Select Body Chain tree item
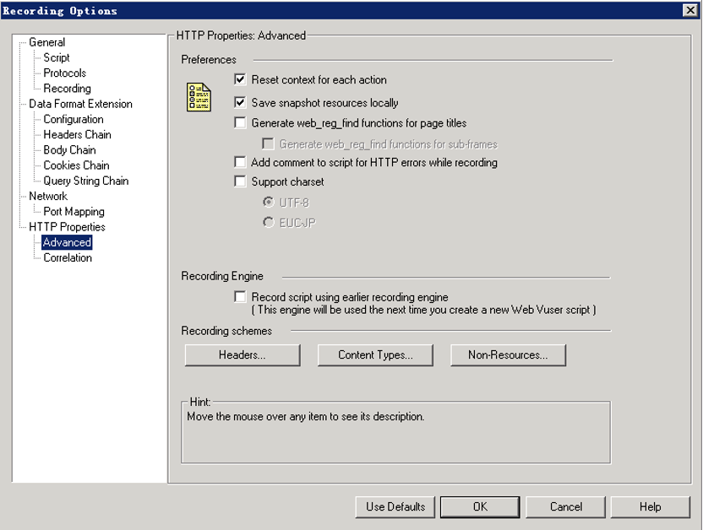 pyautogui.click(x=69, y=150)
